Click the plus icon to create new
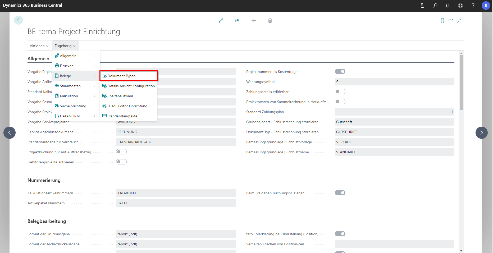The image size is (493, 253). (254, 21)
